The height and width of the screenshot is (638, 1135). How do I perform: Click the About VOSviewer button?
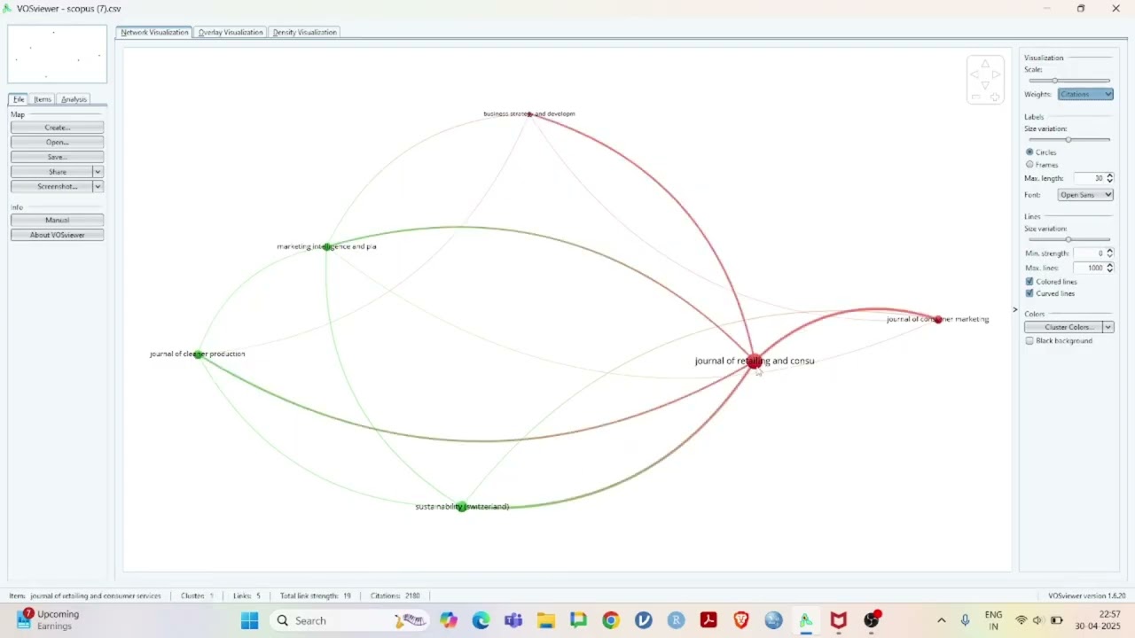click(x=58, y=235)
